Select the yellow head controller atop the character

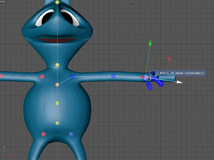click(x=57, y=3)
